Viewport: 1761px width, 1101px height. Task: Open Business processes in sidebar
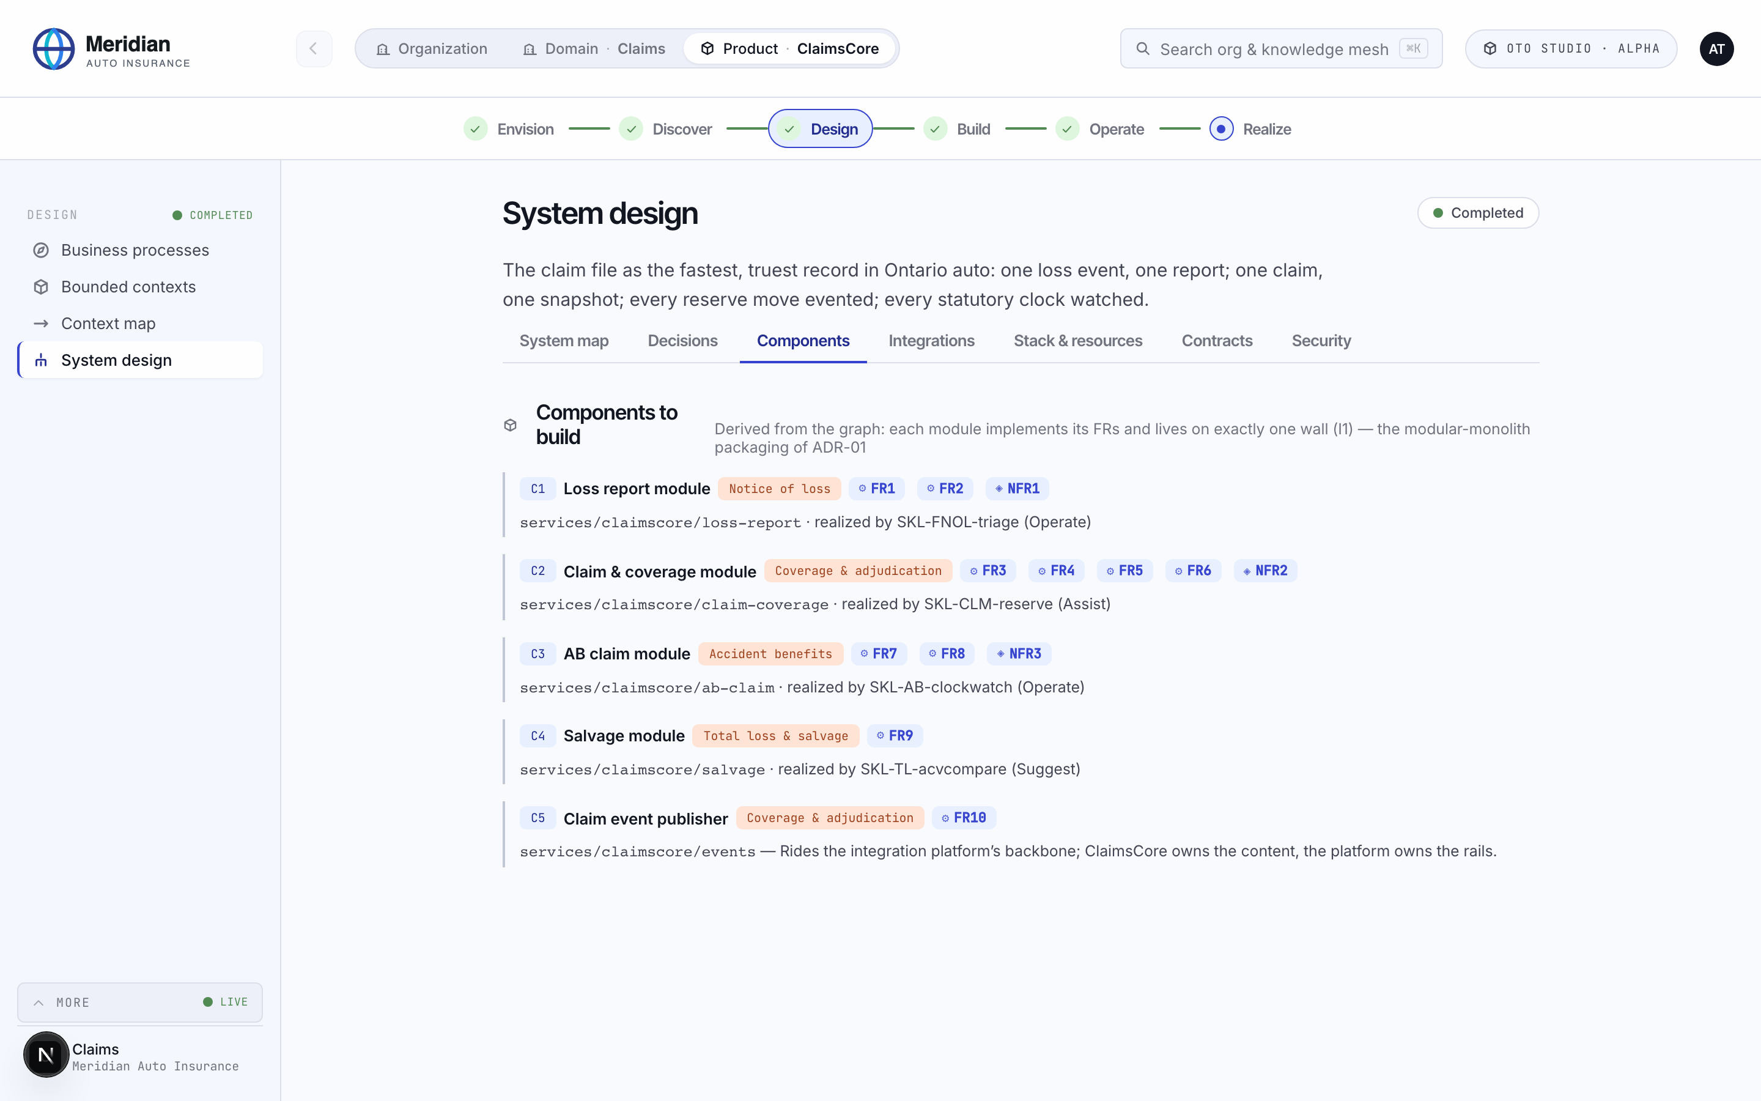pos(141,251)
